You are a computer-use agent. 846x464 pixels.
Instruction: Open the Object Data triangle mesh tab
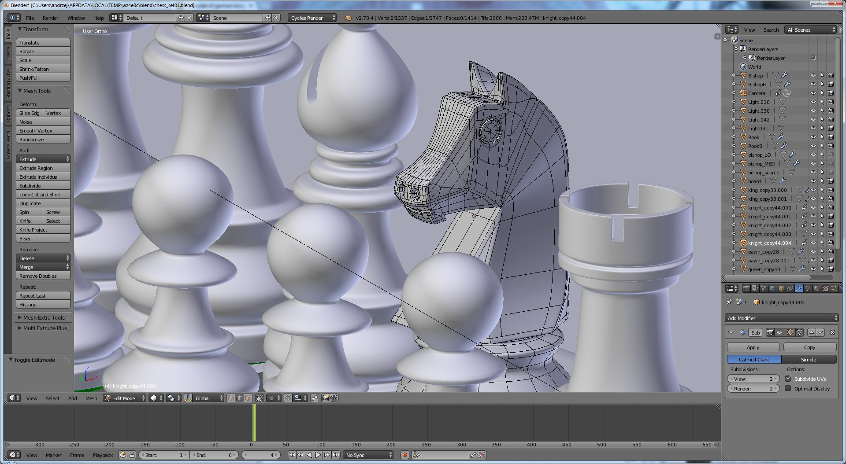click(x=808, y=288)
